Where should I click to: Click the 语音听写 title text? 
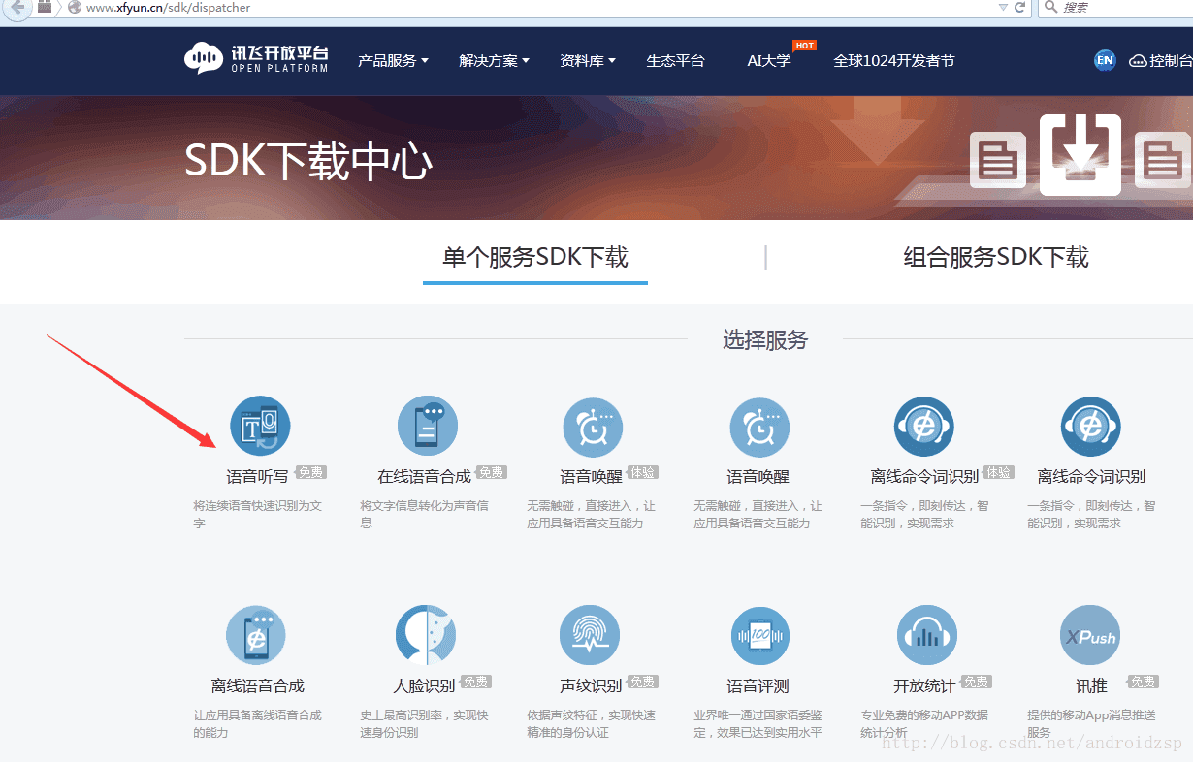257,476
